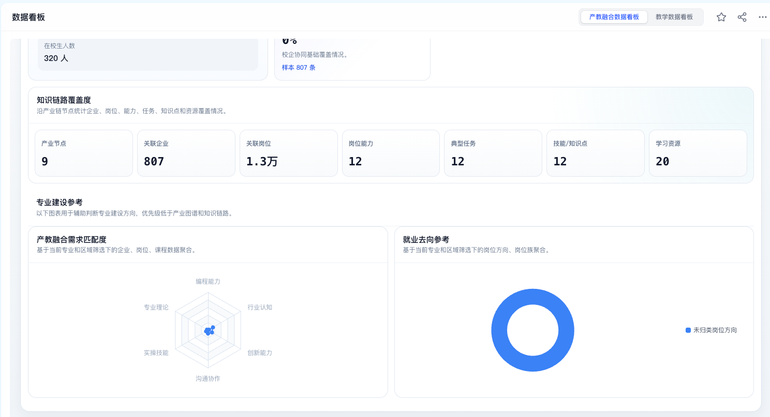The width and height of the screenshot is (770, 417).
Task: Click the 编程能力 radar axis label
Action: click(208, 282)
